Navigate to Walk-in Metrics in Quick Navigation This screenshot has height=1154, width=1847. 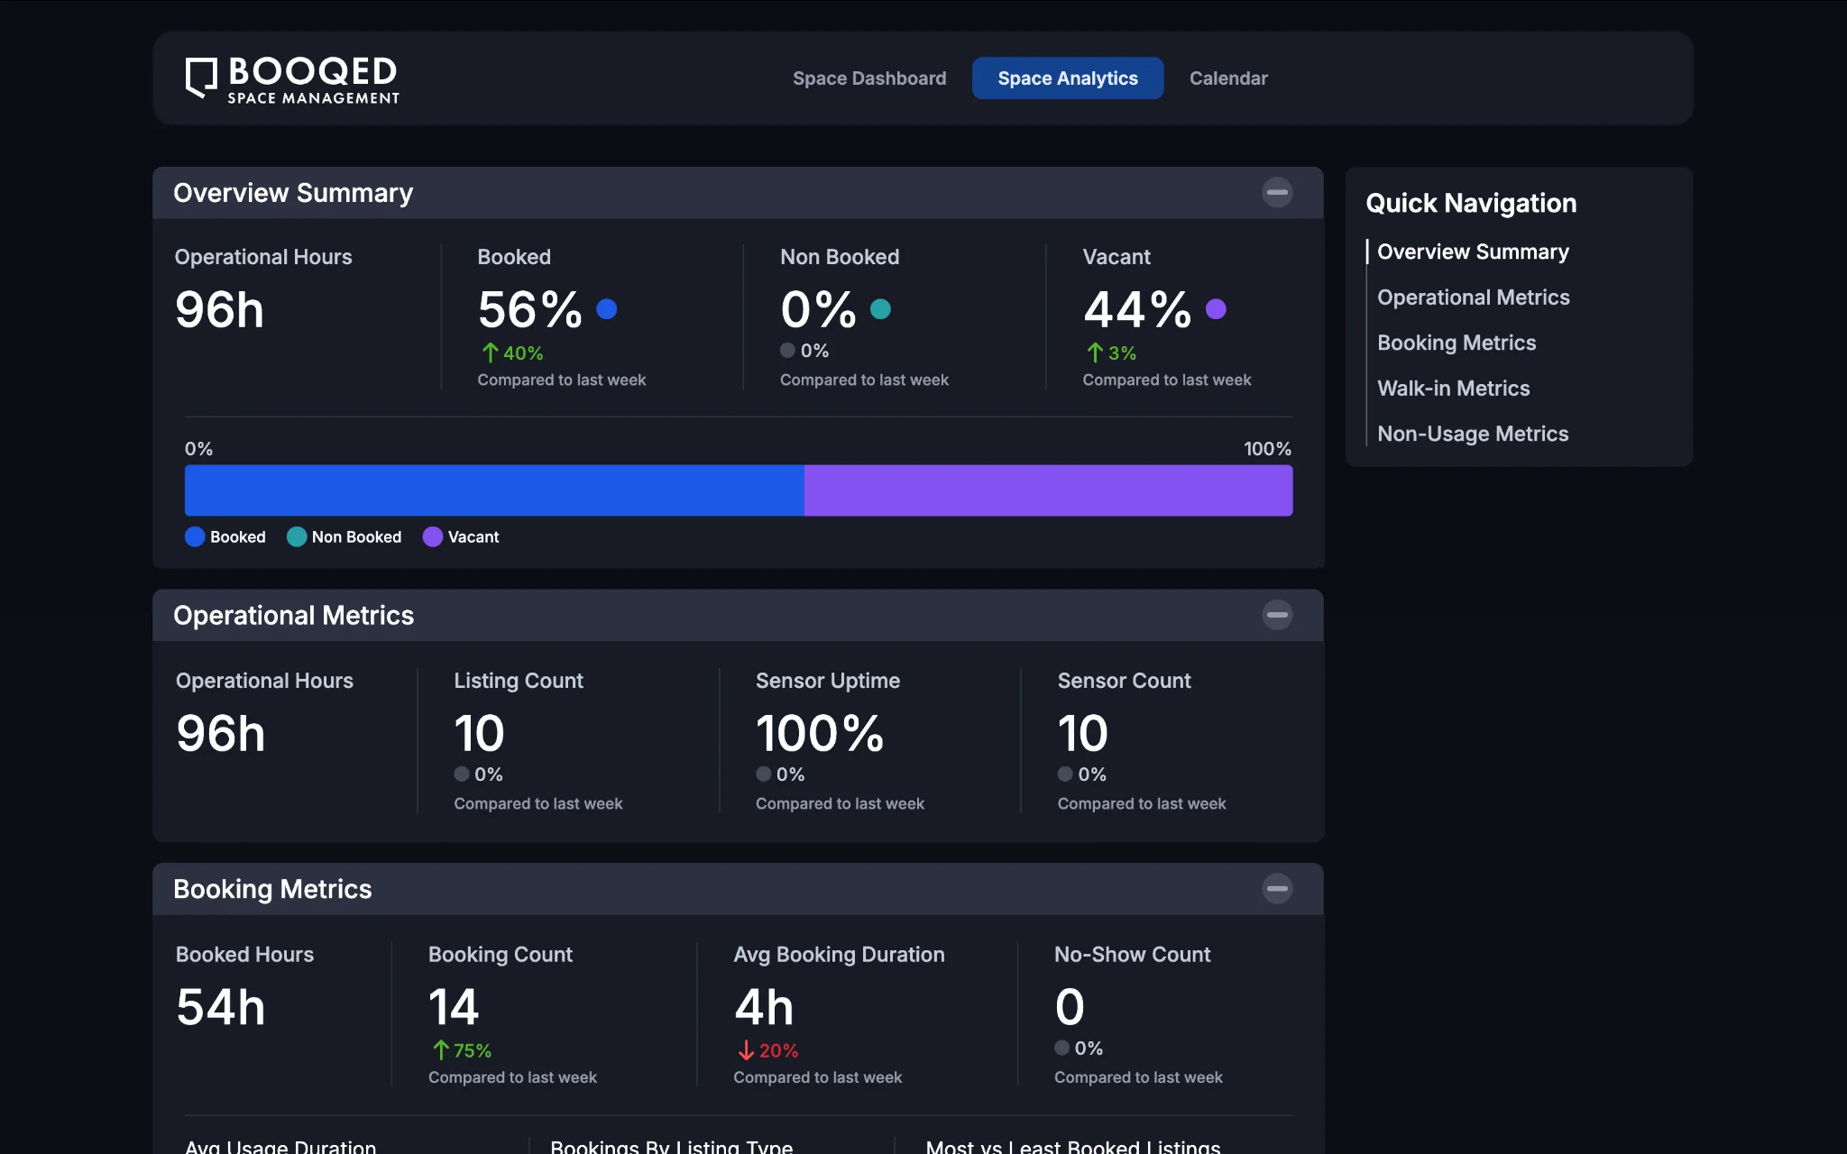click(x=1454, y=389)
